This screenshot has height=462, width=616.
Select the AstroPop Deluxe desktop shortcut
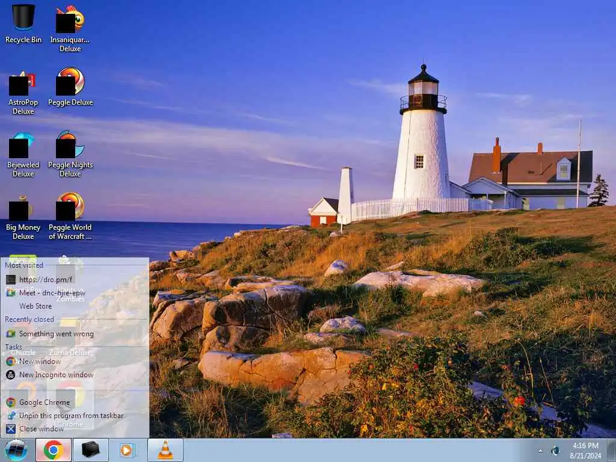tap(23, 93)
